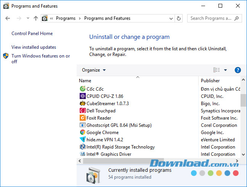Click the 54 programs installed status text
The height and width of the screenshot is (187, 247).
tap(130, 177)
